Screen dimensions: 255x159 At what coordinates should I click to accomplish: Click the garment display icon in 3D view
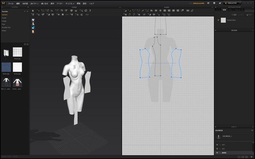33,20
